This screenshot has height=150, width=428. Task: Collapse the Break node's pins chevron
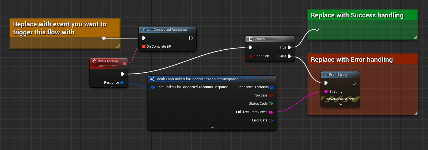pos(212,128)
